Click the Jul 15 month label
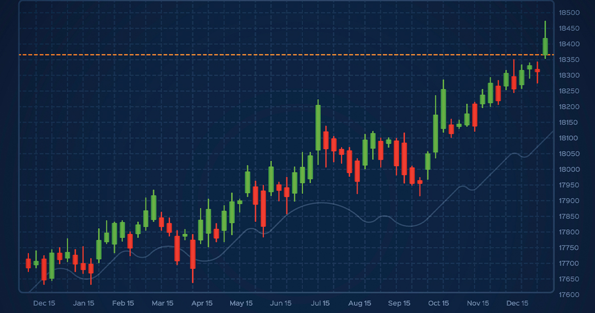The width and height of the screenshot is (595, 313). click(321, 303)
